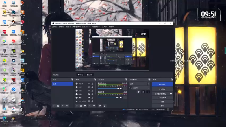Image resolution: width=226 pixels, height=127 pixels.
Task: Open 麦克风/Aux three-dot options menu
Action: point(125,89)
